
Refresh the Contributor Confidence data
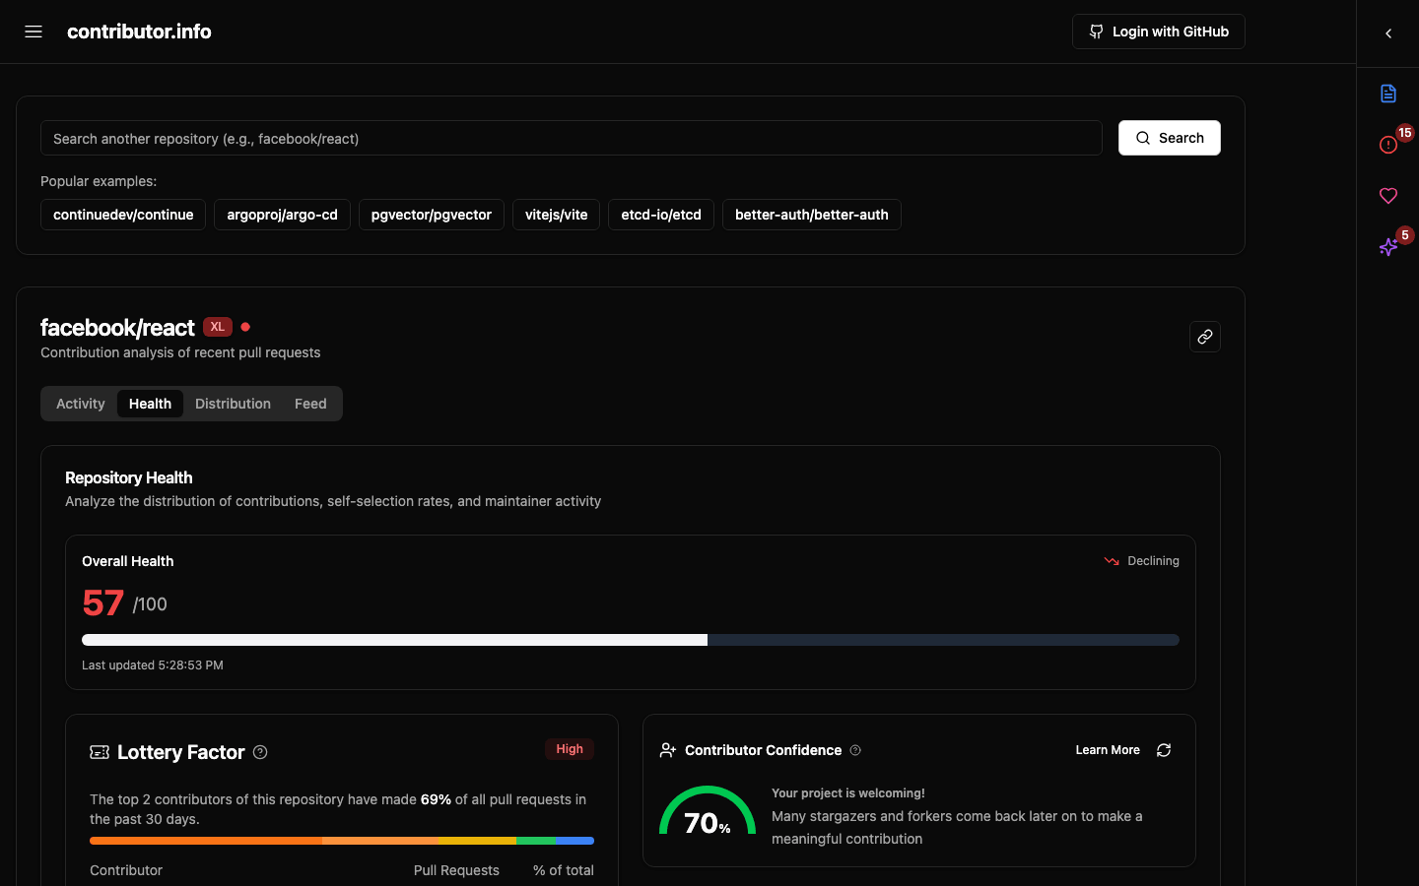click(x=1163, y=750)
